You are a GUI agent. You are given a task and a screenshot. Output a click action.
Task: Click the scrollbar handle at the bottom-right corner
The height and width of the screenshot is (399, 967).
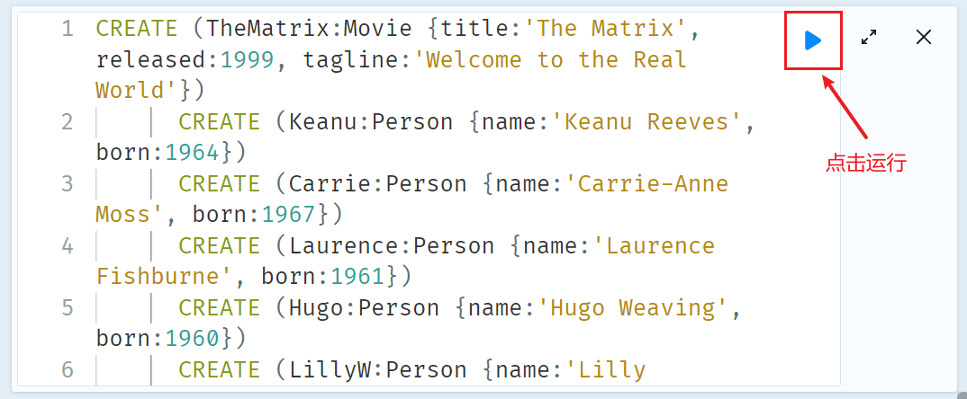point(962,395)
